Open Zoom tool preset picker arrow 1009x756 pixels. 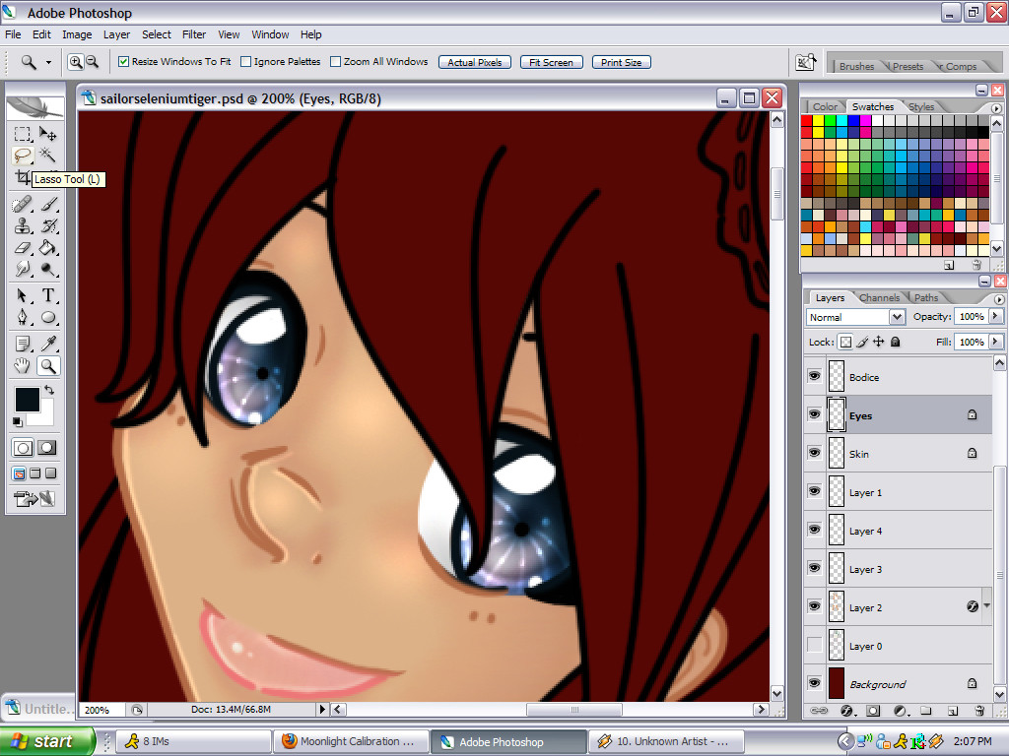click(x=48, y=62)
